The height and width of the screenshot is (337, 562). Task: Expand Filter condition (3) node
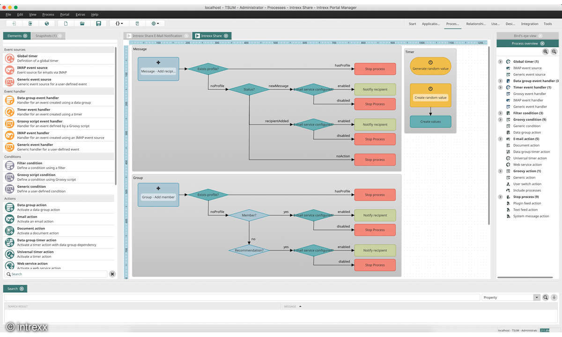point(500,113)
